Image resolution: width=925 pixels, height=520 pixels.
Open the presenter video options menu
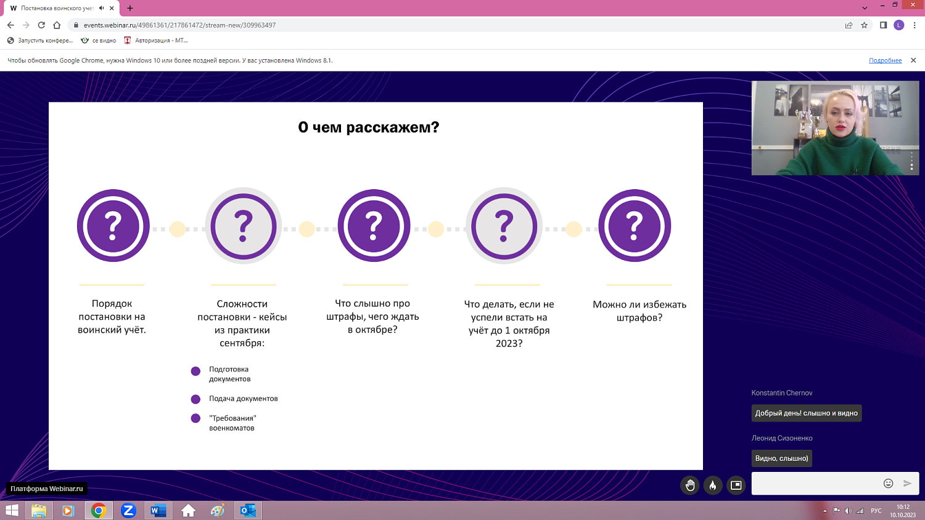coord(911,161)
